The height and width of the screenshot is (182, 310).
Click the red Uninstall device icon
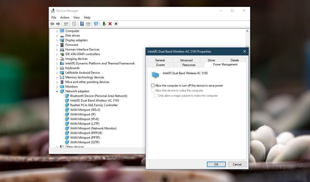click(x=110, y=24)
